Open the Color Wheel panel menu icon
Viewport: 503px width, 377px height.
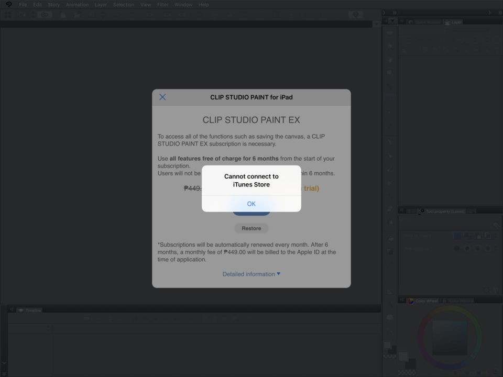point(402,300)
